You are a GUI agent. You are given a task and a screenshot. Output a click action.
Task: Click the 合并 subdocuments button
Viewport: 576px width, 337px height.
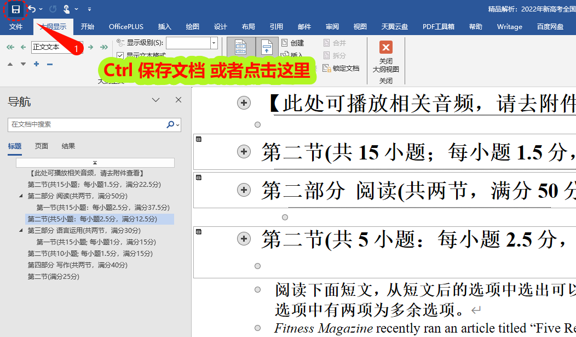pyautogui.click(x=335, y=43)
